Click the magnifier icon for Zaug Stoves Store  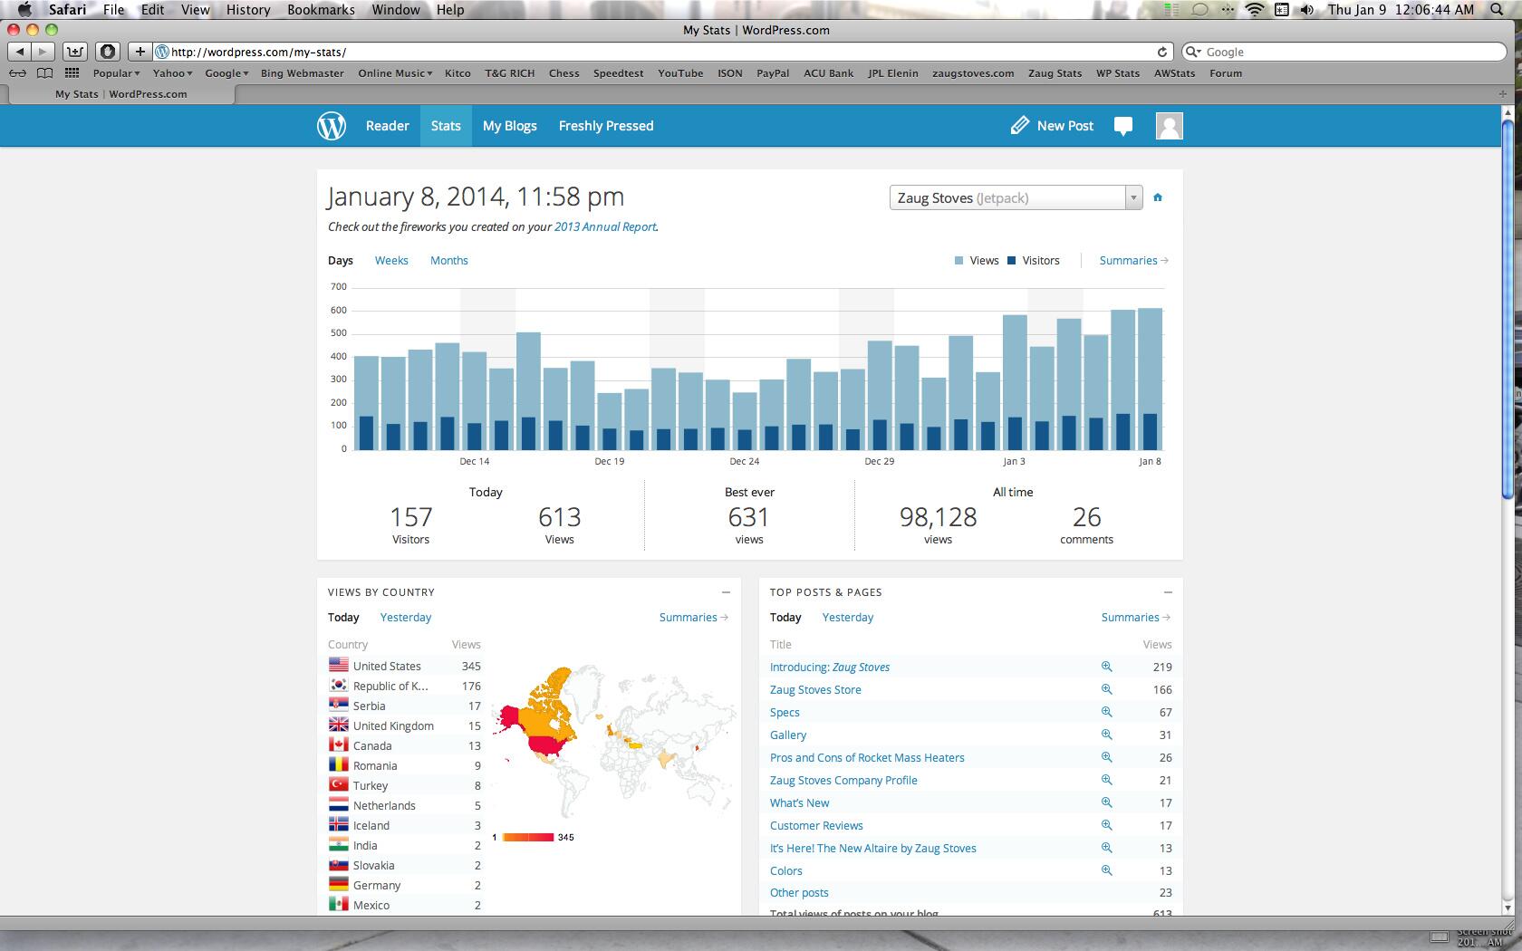click(1106, 689)
